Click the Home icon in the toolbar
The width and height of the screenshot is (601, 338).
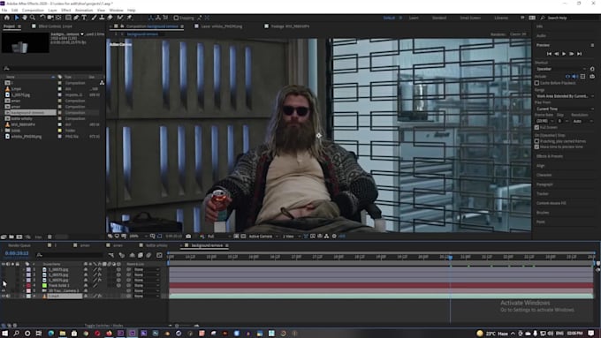(x=7, y=18)
